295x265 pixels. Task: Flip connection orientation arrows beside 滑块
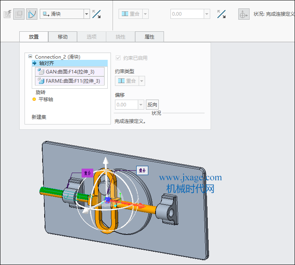click(96, 14)
